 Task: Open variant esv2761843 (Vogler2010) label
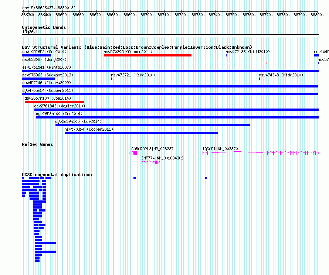tap(60, 106)
